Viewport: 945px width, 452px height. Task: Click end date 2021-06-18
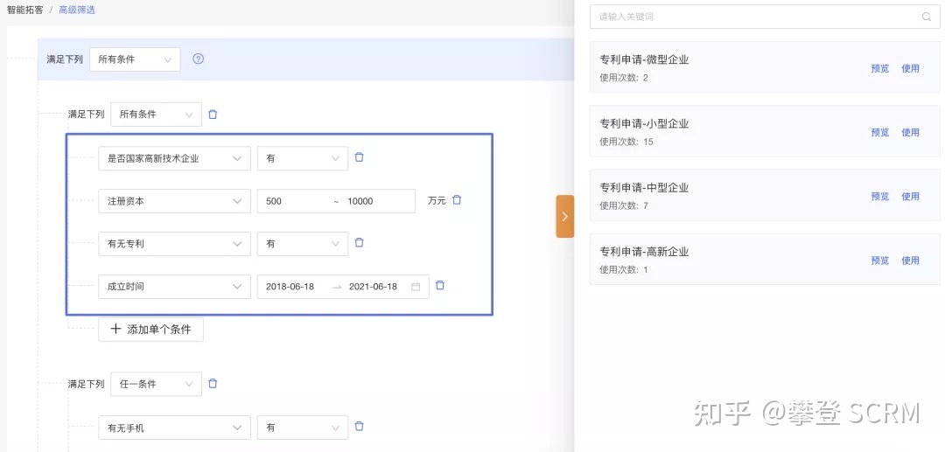tap(373, 287)
